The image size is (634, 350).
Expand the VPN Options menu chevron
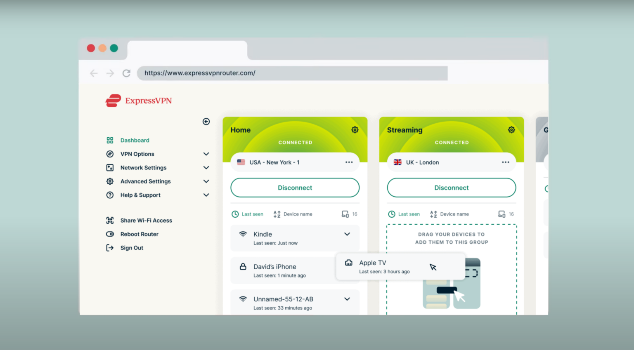click(x=206, y=154)
